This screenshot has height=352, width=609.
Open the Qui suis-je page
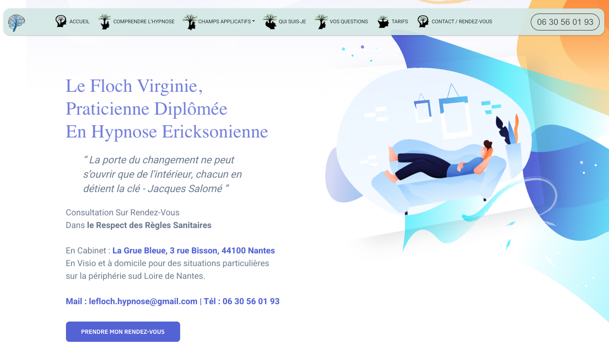coord(292,22)
